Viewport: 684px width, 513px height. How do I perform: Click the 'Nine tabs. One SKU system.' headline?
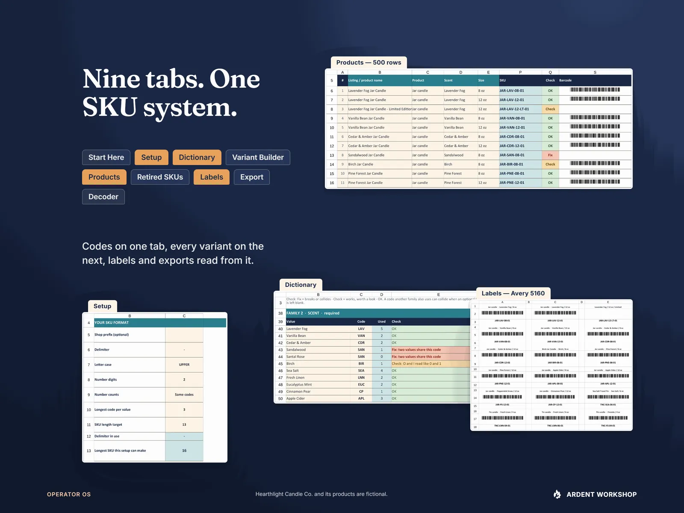coord(171,93)
